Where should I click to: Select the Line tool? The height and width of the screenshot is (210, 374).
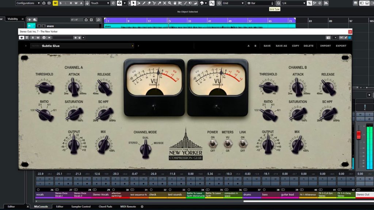tap(185, 3)
